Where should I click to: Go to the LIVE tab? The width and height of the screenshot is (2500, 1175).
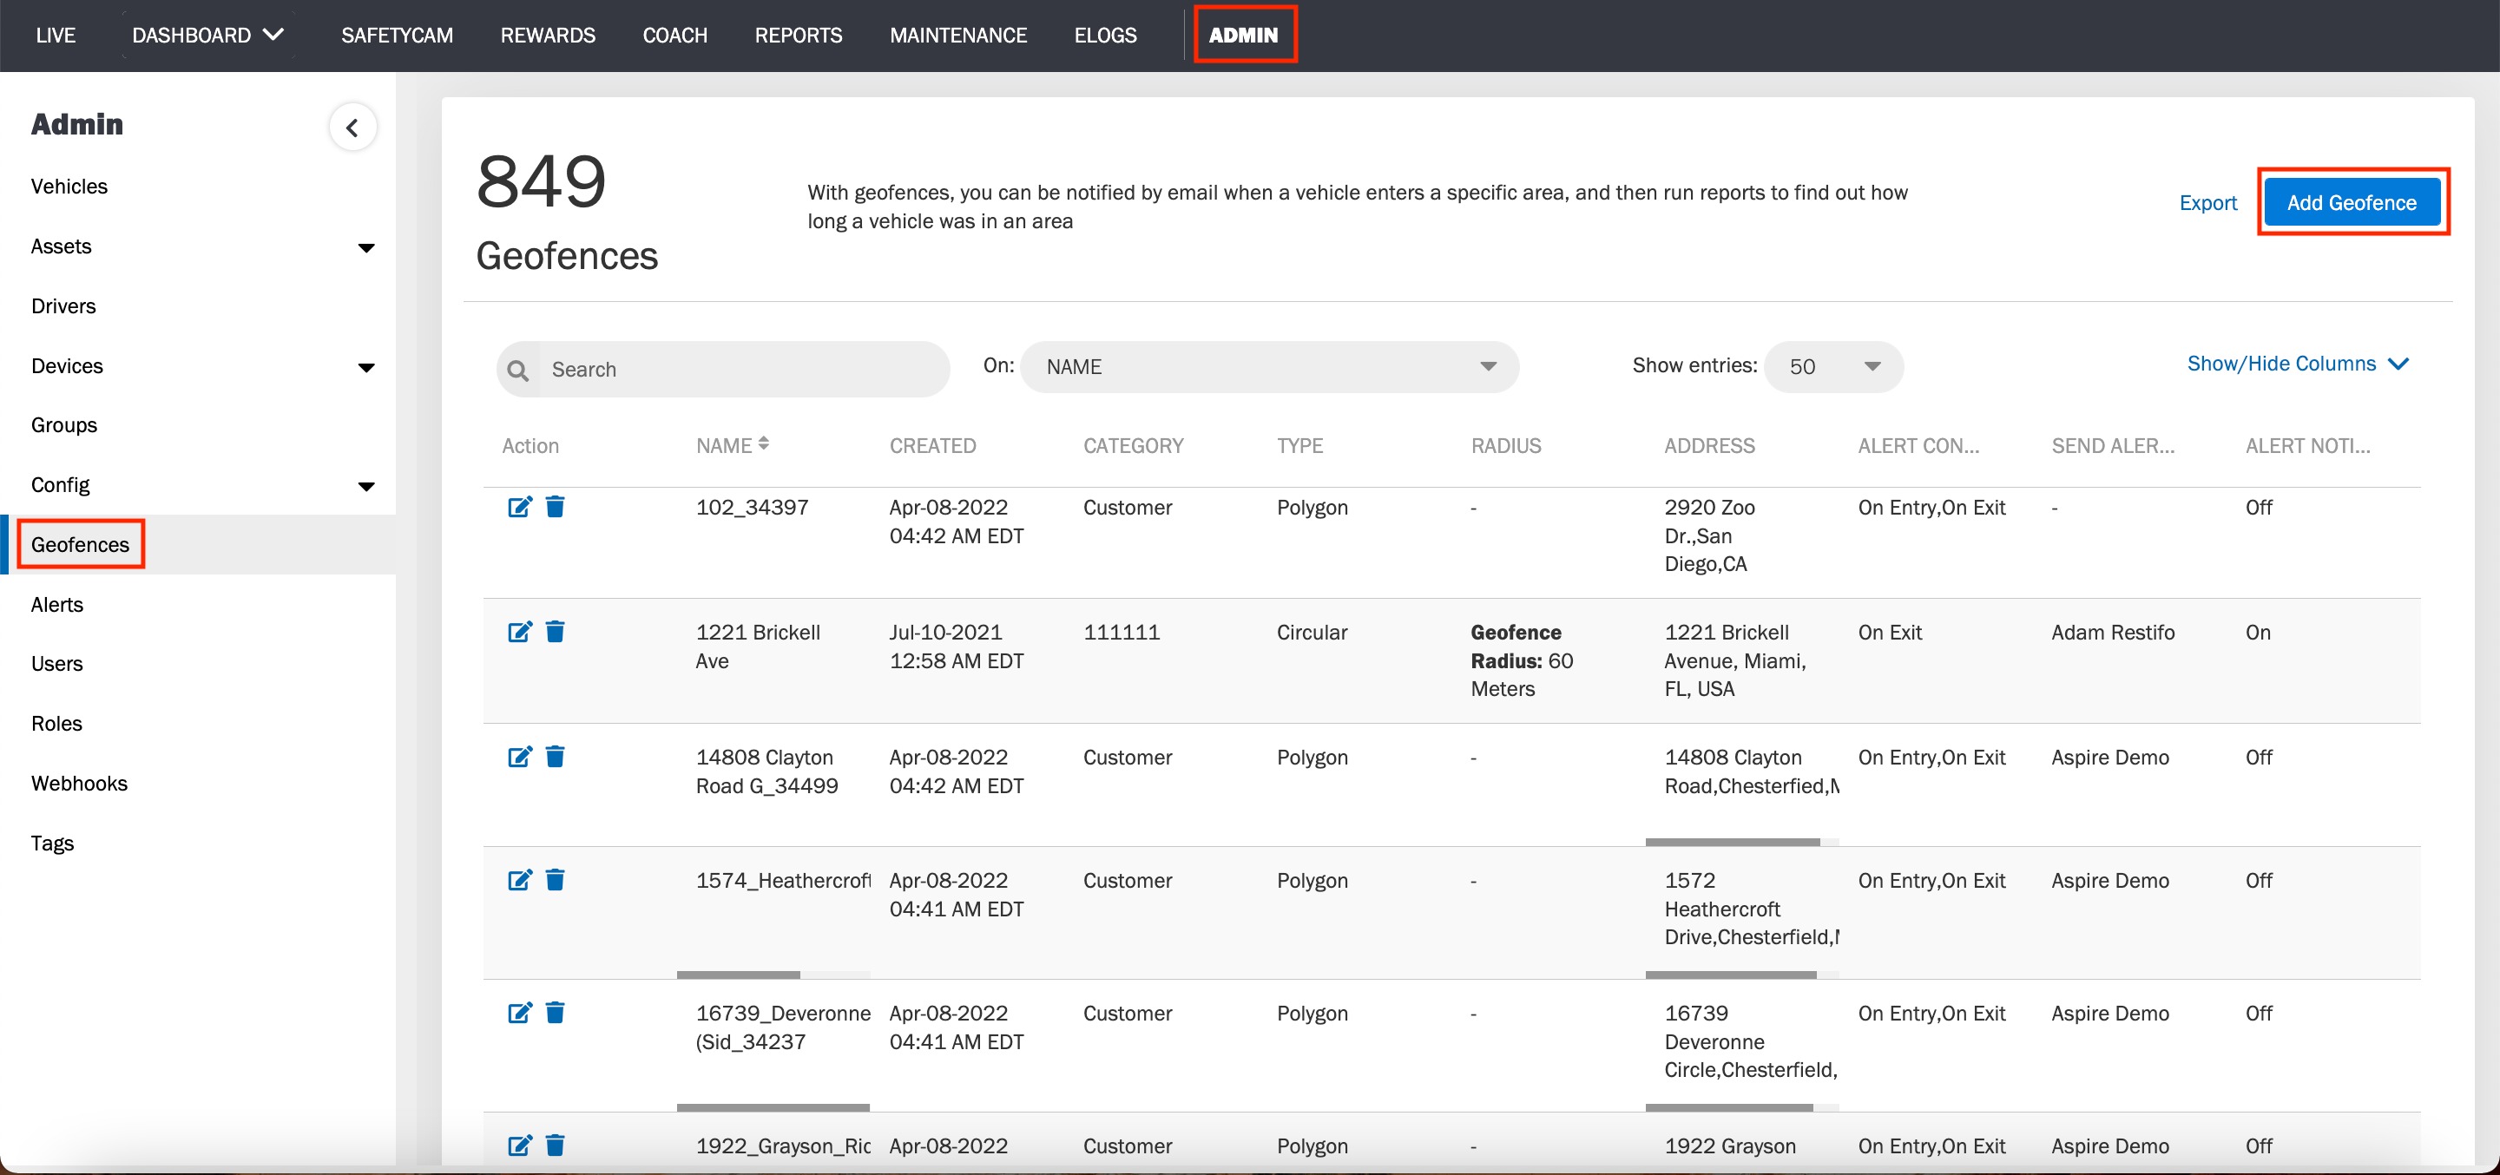(56, 35)
